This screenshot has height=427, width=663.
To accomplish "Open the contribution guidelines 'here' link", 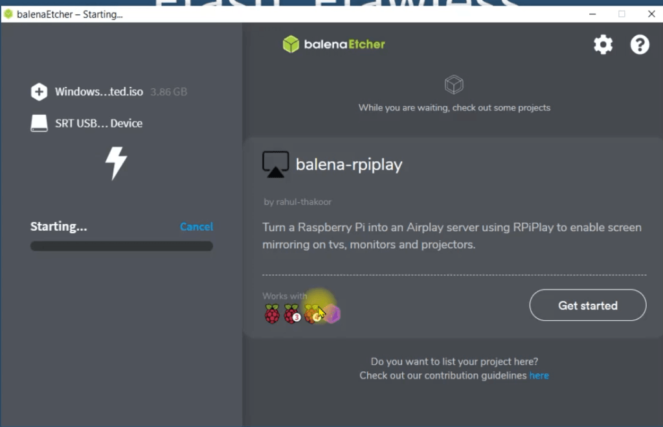I will [x=539, y=375].
